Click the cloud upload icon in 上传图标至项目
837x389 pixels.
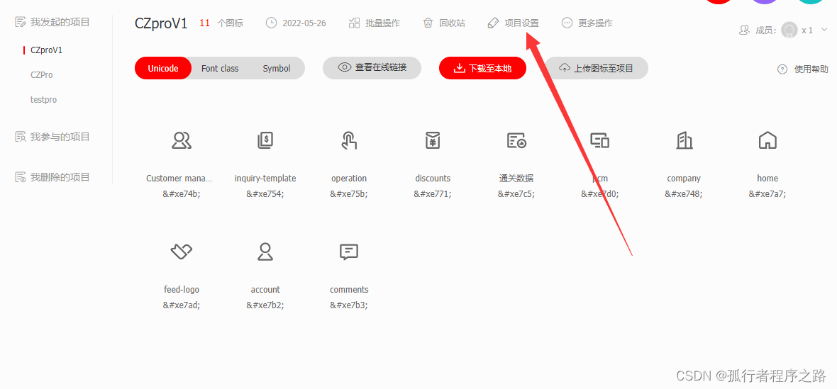(x=565, y=68)
